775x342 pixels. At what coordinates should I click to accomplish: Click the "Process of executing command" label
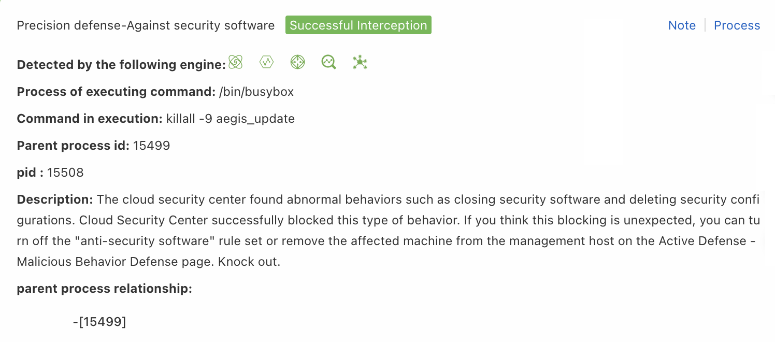[x=116, y=92]
